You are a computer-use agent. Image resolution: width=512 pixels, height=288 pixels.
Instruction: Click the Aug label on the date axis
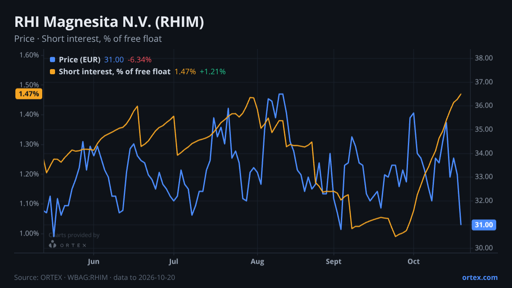point(257,261)
